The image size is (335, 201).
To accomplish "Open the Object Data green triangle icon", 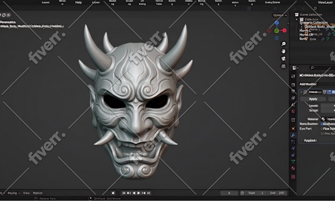I will pyautogui.click(x=293, y=162).
